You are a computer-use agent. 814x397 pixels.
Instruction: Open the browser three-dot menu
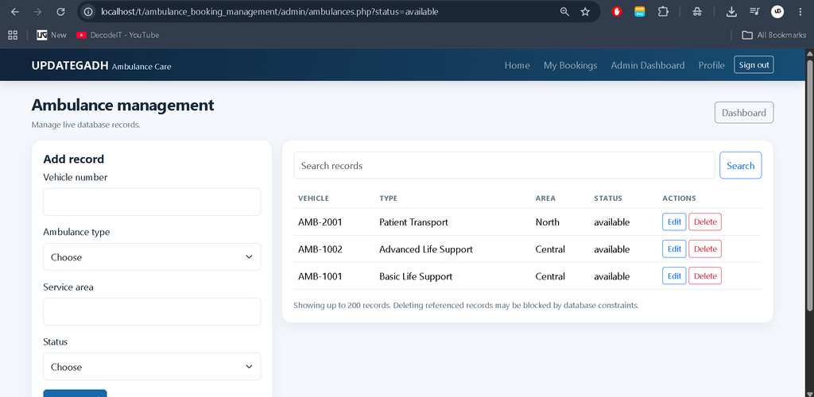(x=800, y=11)
